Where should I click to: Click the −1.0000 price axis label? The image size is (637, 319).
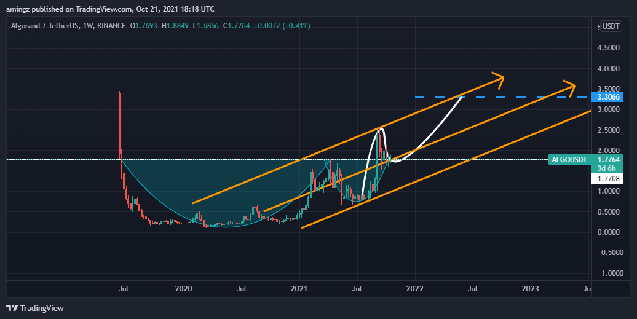click(x=609, y=274)
